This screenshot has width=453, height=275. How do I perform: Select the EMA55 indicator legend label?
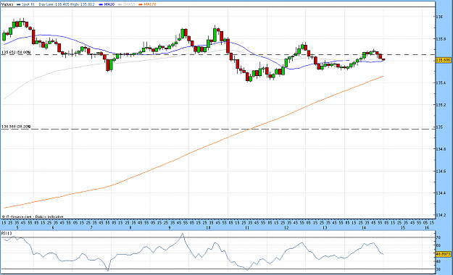129,4
